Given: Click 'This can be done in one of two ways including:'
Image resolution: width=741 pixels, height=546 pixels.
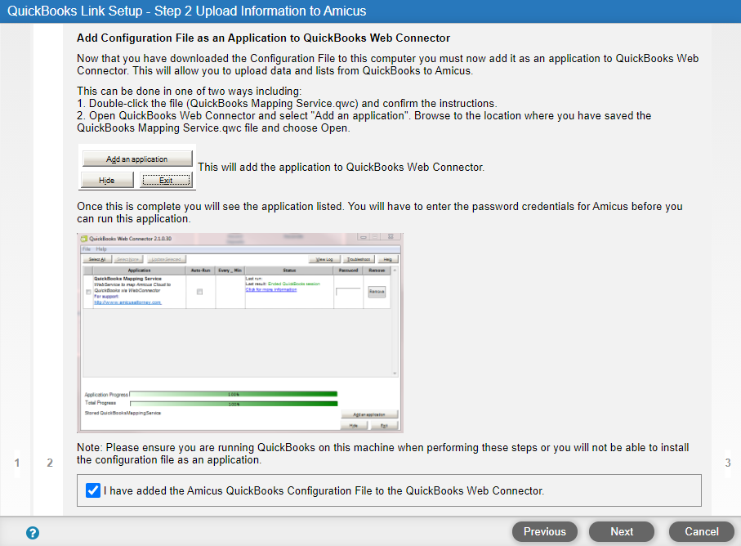Looking at the screenshot, I should (189, 91).
